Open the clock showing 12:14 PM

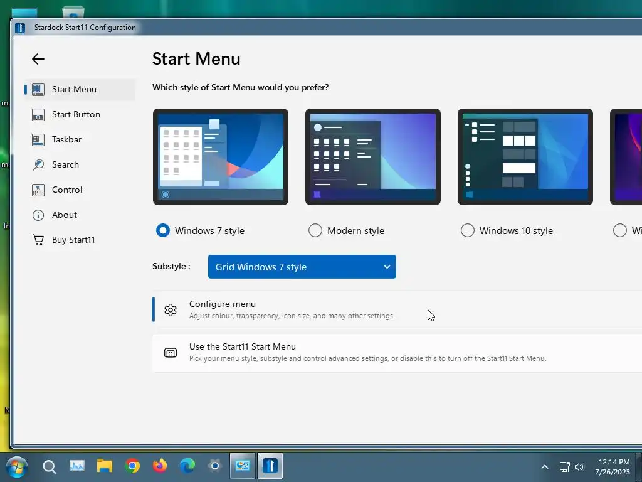[x=613, y=467]
